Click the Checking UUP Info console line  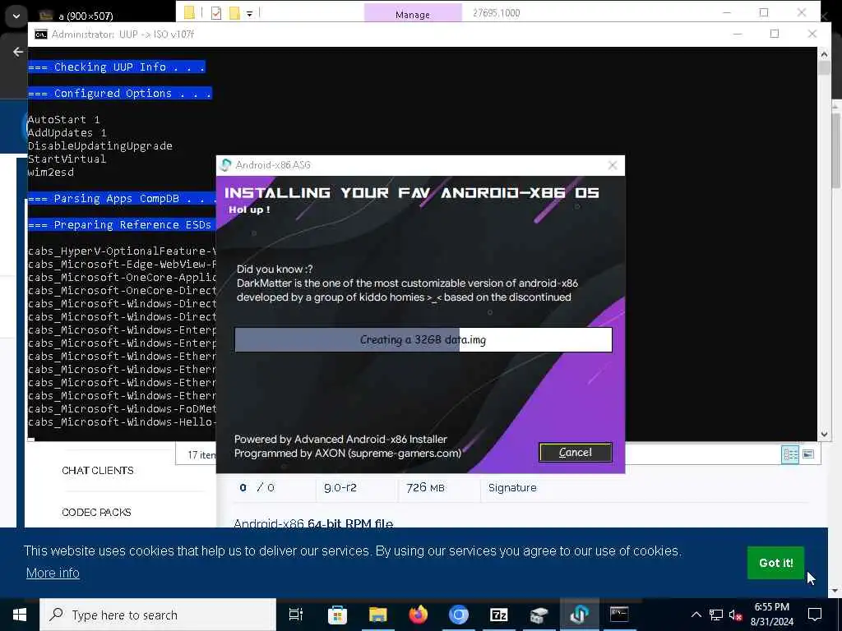click(x=117, y=67)
